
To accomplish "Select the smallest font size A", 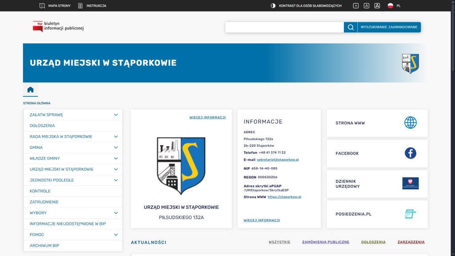I will [355, 6].
